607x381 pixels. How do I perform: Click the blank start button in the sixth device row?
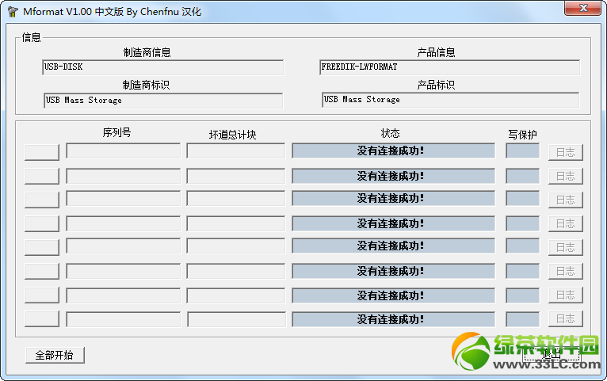tap(42, 271)
